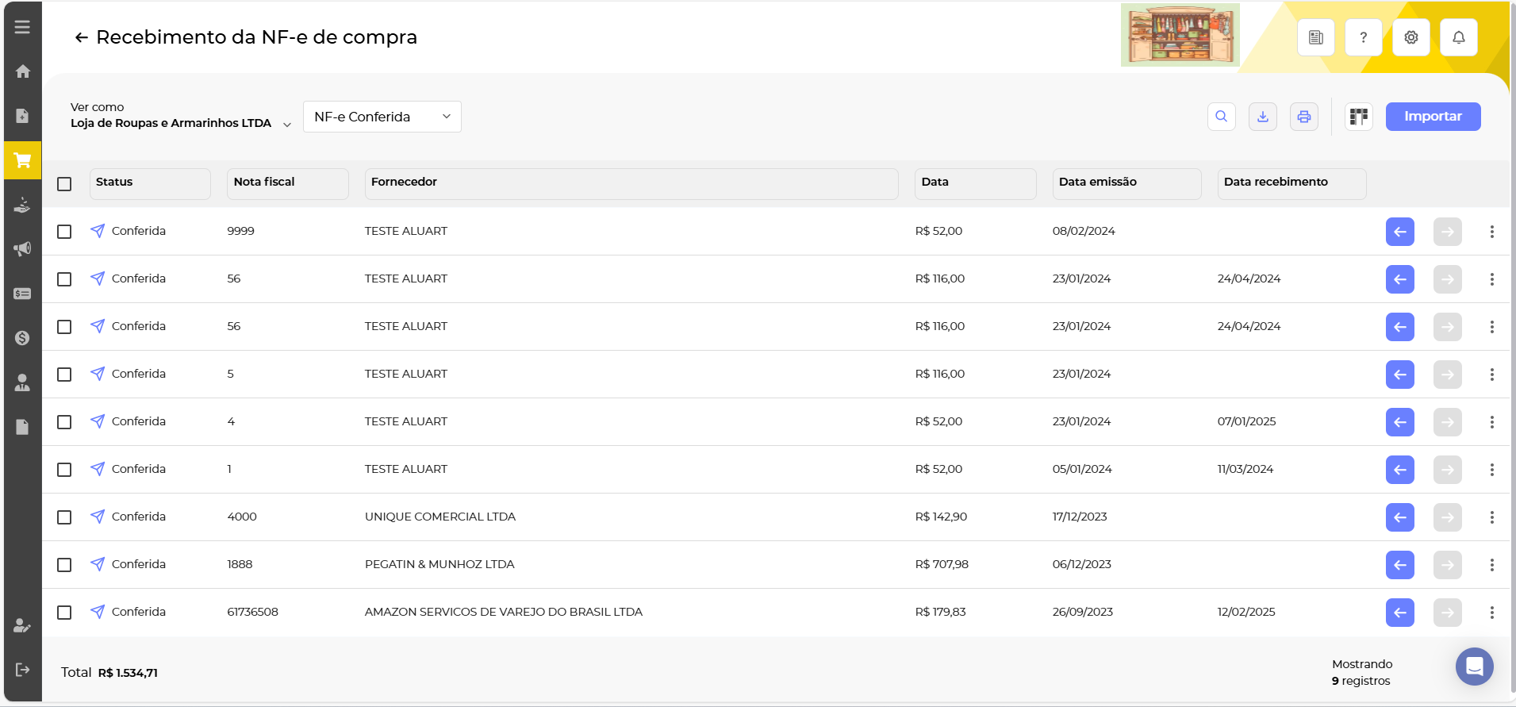The image size is (1516, 707).
Task: Open more options for UNIQUE COMERCIAL row
Action: (x=1491, y=517)
